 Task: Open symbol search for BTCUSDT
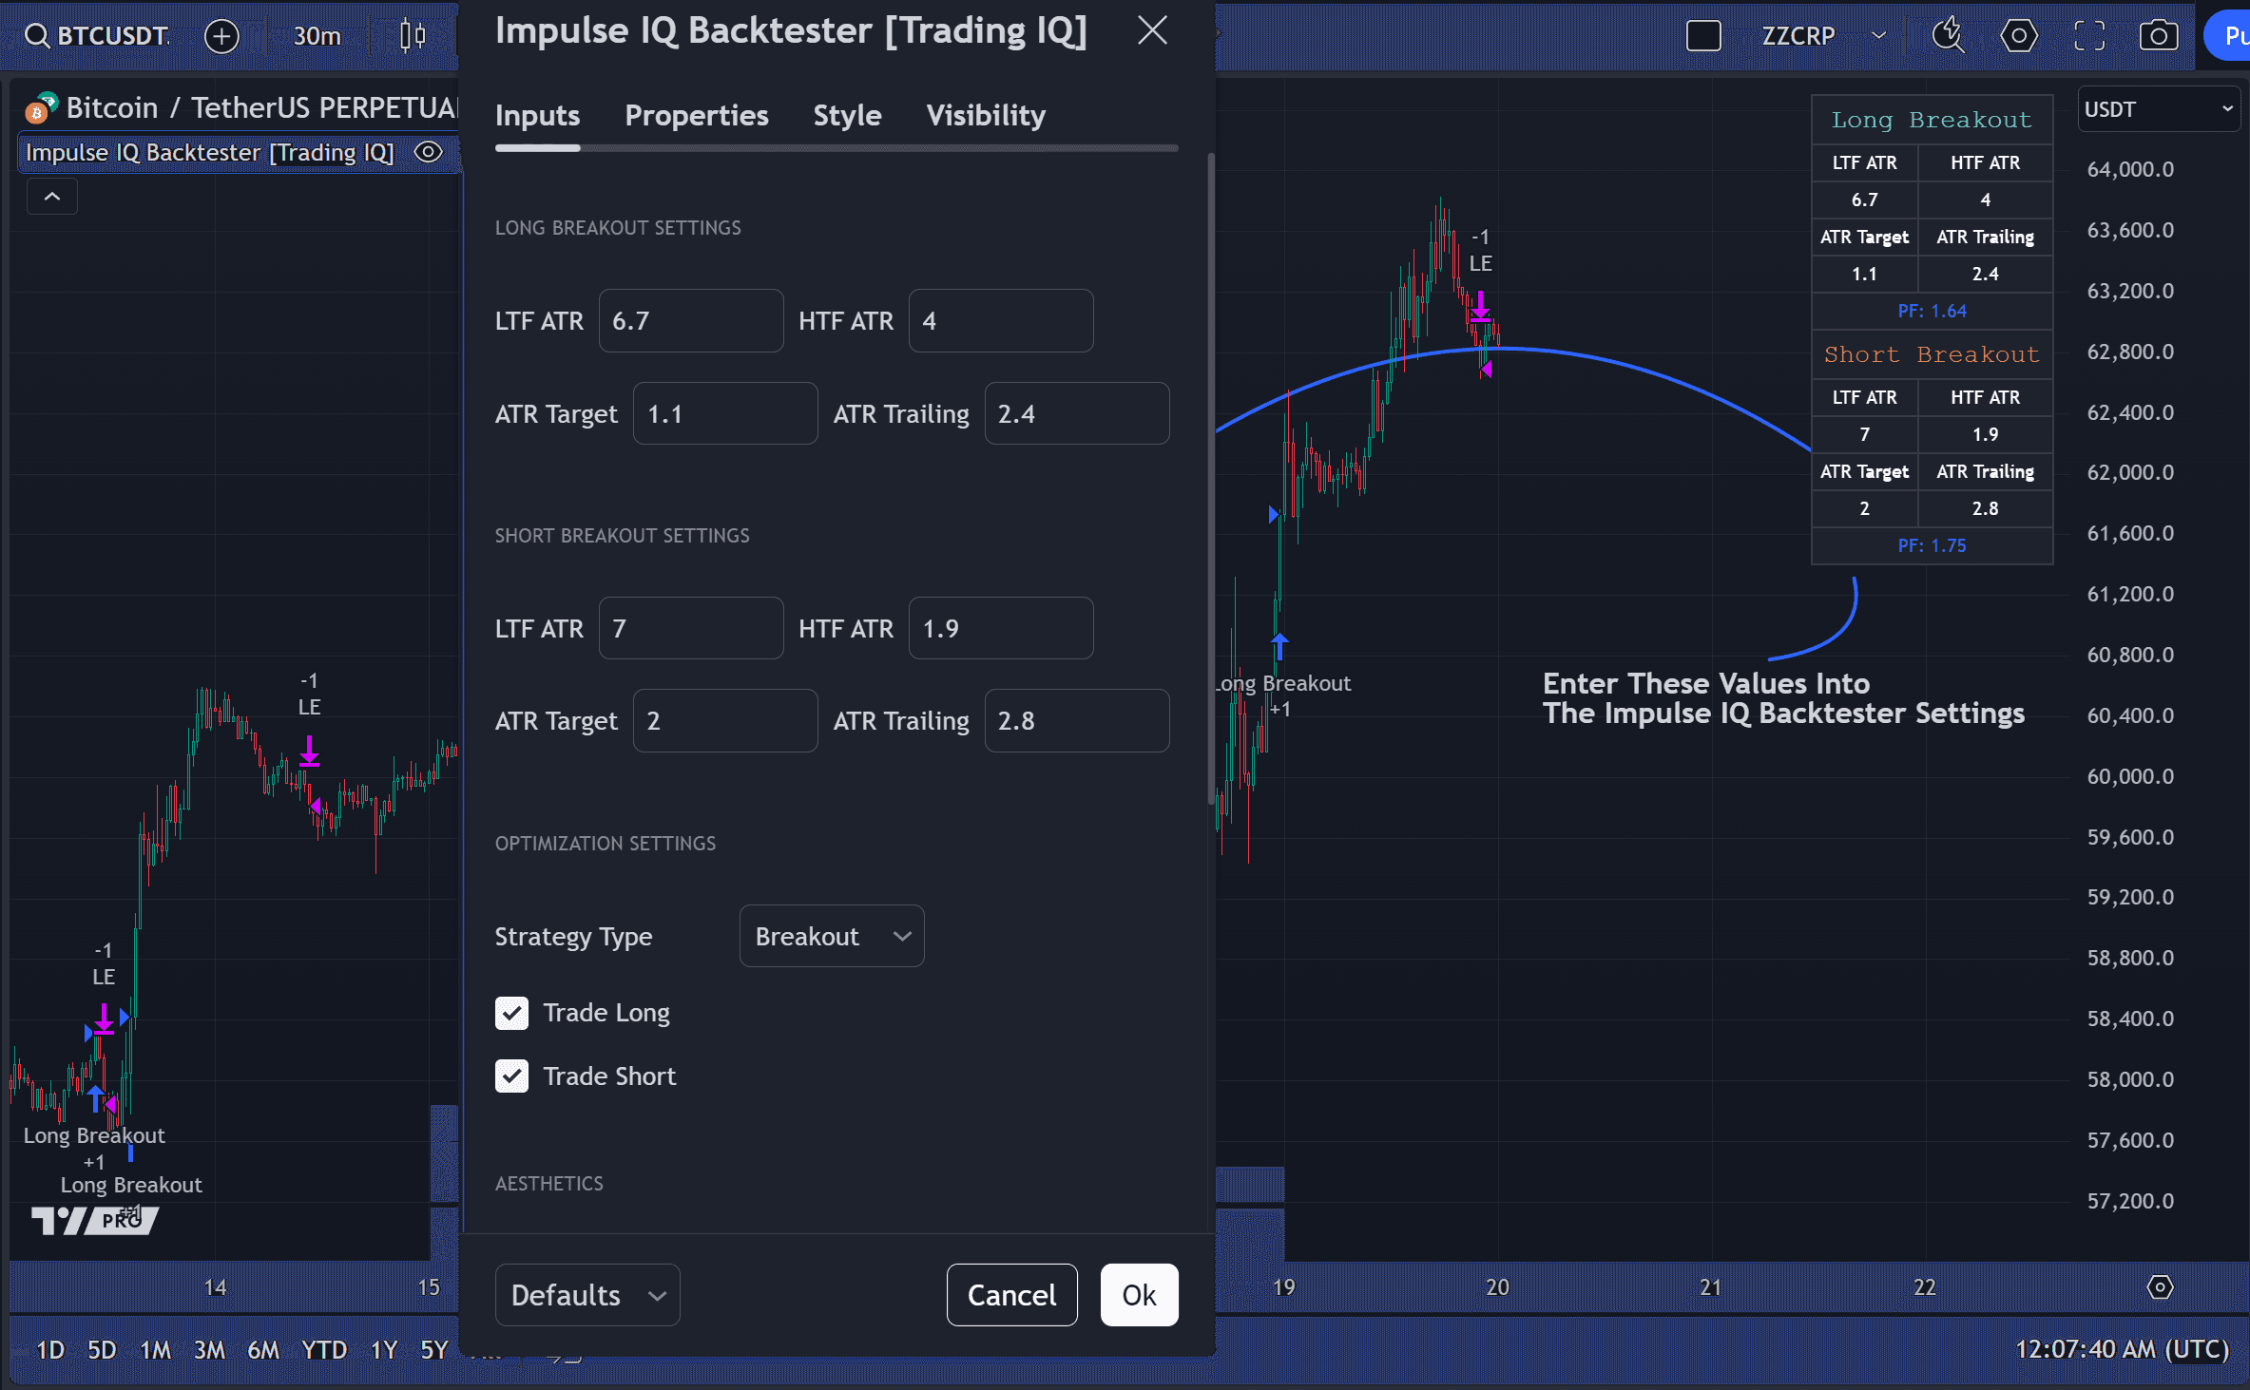(x=97, y=35)
